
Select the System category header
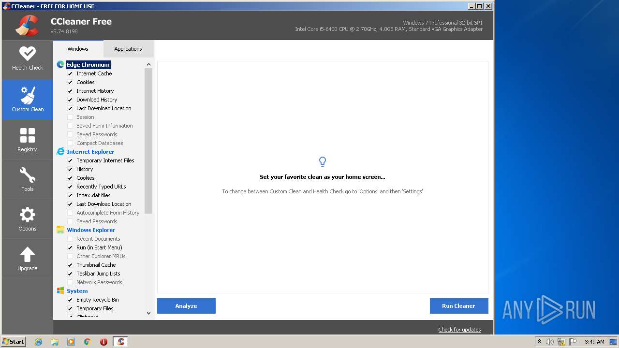pos(77,291)
